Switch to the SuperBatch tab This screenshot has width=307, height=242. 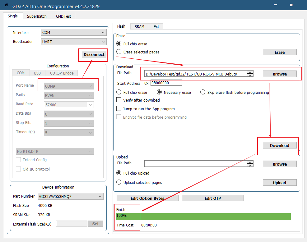click(37, 16)
